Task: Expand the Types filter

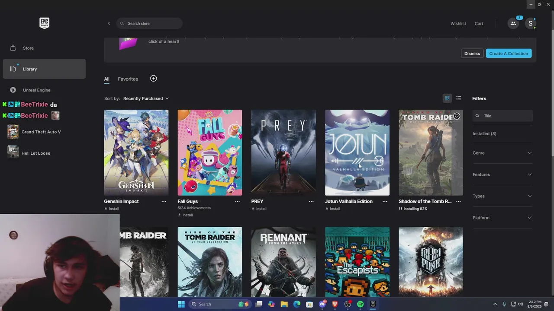Action: point(502,196)
